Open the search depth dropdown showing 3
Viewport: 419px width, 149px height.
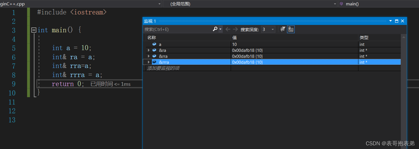(268, 29)
